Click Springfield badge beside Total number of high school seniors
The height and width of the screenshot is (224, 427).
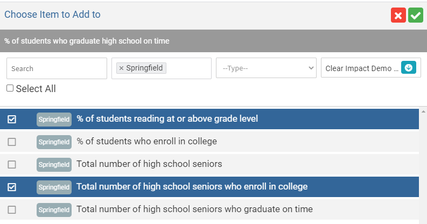(x=54, y=164)
